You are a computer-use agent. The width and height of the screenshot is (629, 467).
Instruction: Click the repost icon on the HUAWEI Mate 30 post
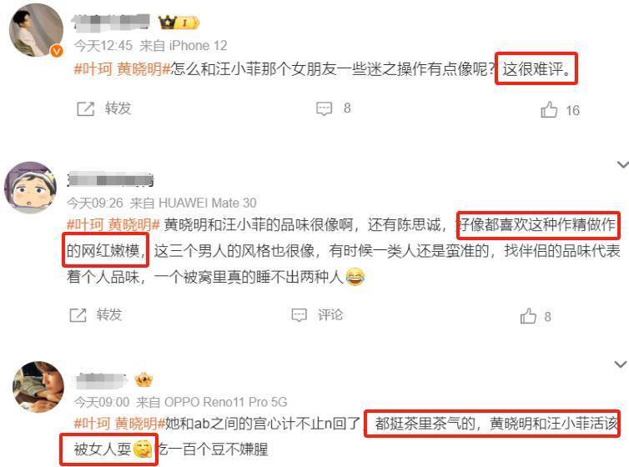click(x=78, y=315)
